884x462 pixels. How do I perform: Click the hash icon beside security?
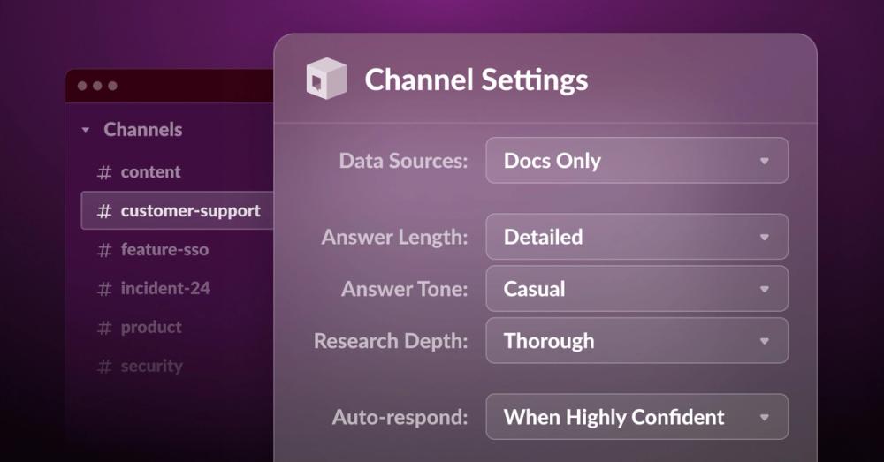(104, 367)
